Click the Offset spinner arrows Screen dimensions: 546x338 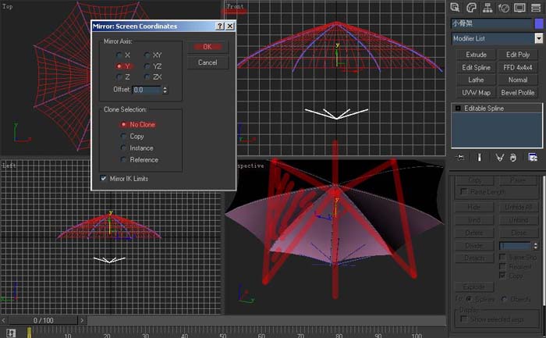tap(165, 90)
